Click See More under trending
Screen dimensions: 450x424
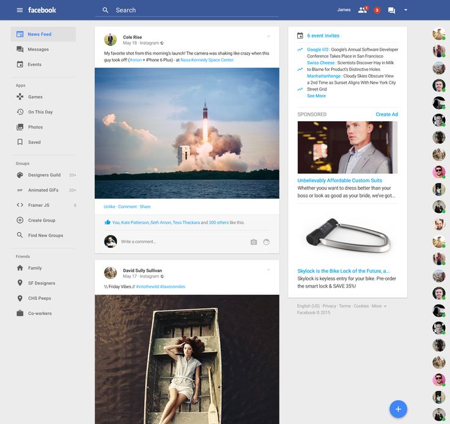pos(316,95)
